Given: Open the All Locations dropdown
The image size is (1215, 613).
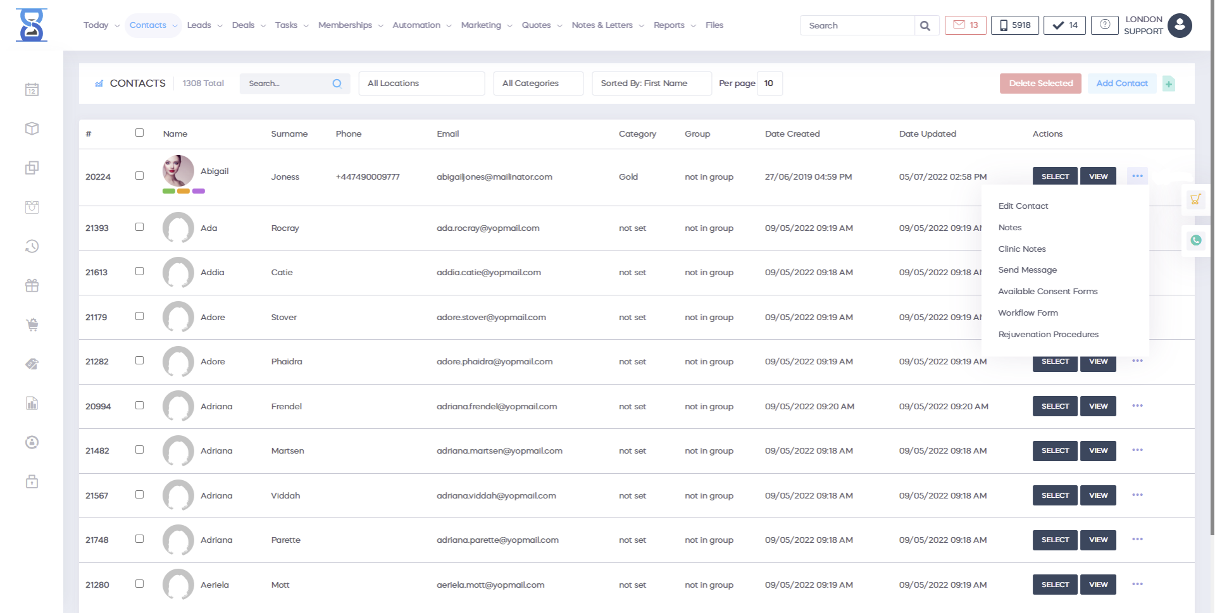Looking at the screenshot, I should click(x=421, y=84).
